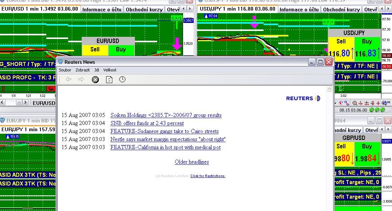Click tab scroll left arrow in GBP/USD window
This screenshot has width=392, height=211.
[382, 129]
